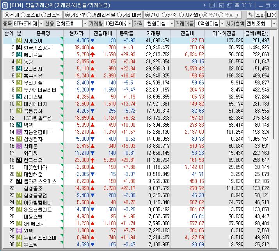Click the black 신 badge on 한국가스공사 row
Screen dimensions: 279x251
(x=19, y=47)
